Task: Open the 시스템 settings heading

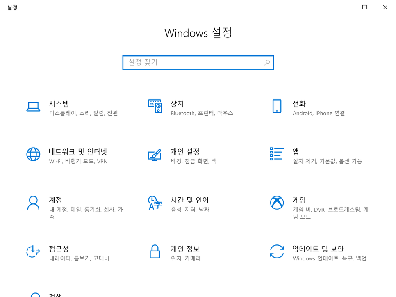Action: [x=59, y=103]
